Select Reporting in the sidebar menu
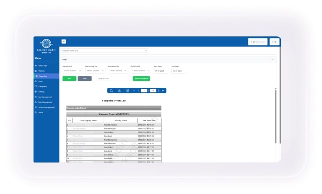This screenshot has width=322, height=194. pyautogui.click(x=47, y=76)
